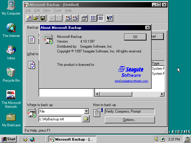Click the folder browse icon beside c:\MyBackup.mtf

pyautogui.click(x=86, y=119)
